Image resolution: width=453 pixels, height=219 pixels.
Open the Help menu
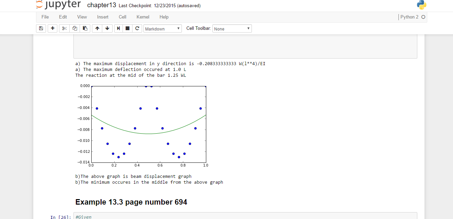[164, 17]
